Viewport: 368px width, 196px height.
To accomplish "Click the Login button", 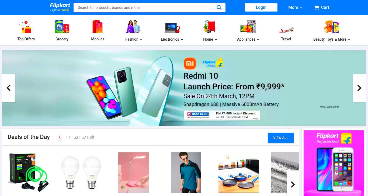I will click(x=261, y=8).
